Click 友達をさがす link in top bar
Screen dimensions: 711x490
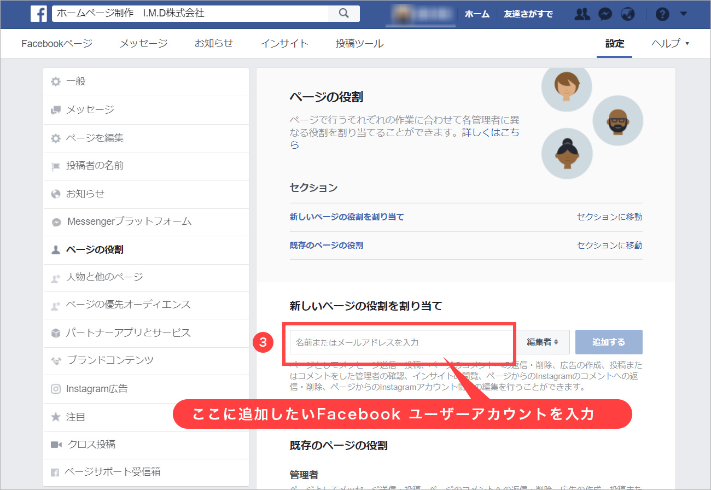528,14
